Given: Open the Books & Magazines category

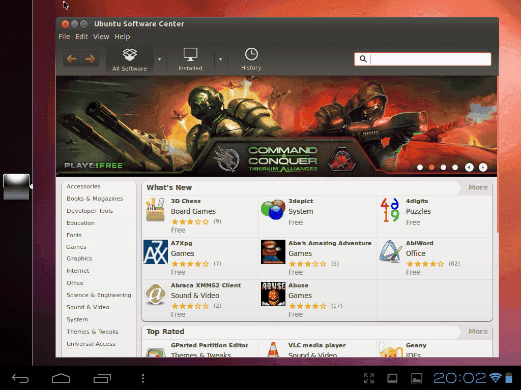Looking at the screenshot, I should pos(95,199).
